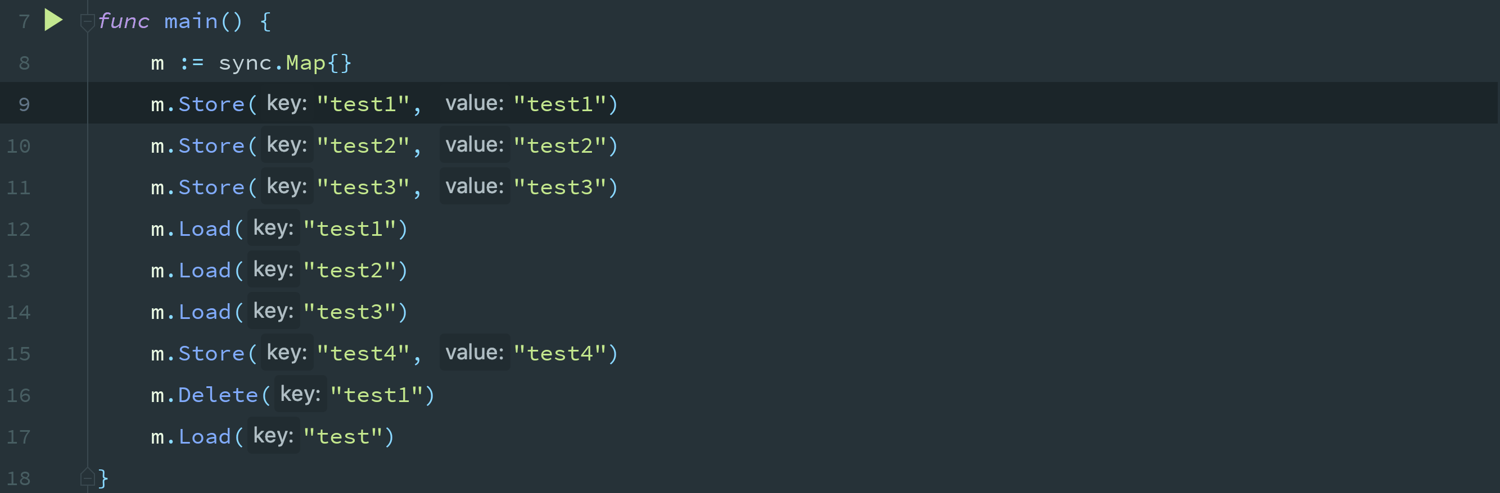Viewport: 1500px width, 493px height.
Task: Click the Load method on line 14
Action: point(205,312)
